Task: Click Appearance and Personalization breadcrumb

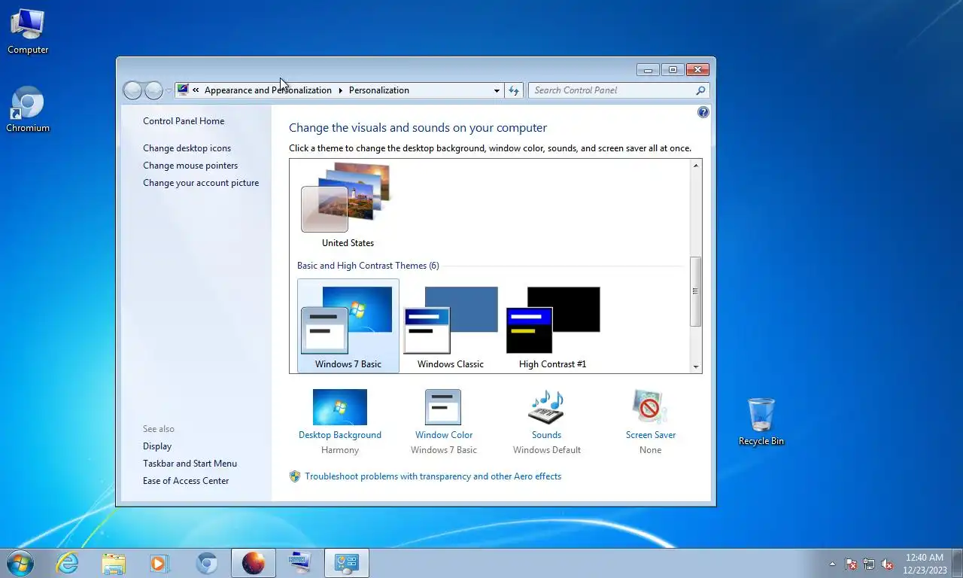Action: pos(268,90)
